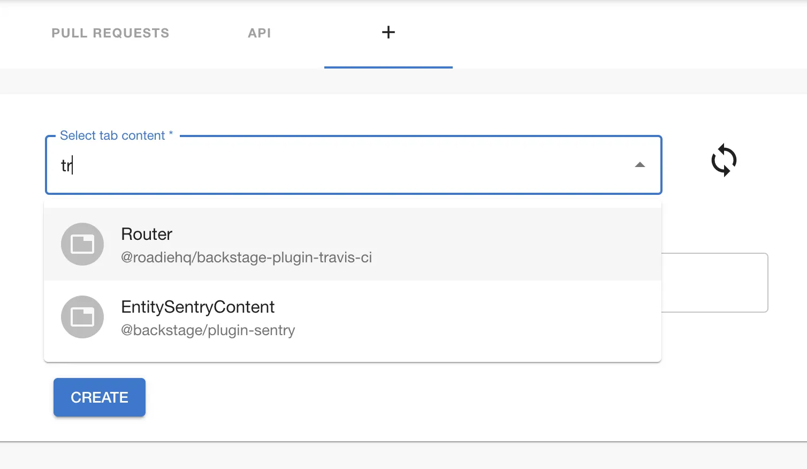
Task: Click the plus icon to add tab
Action: coord(389,33)
